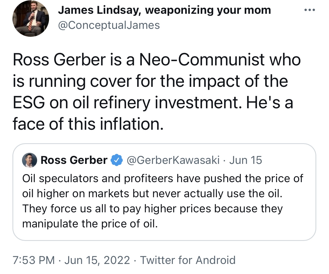Click the 7:53 PM timestamp
The width and height of the screenshot is (329, 274).
coord(34,260)
